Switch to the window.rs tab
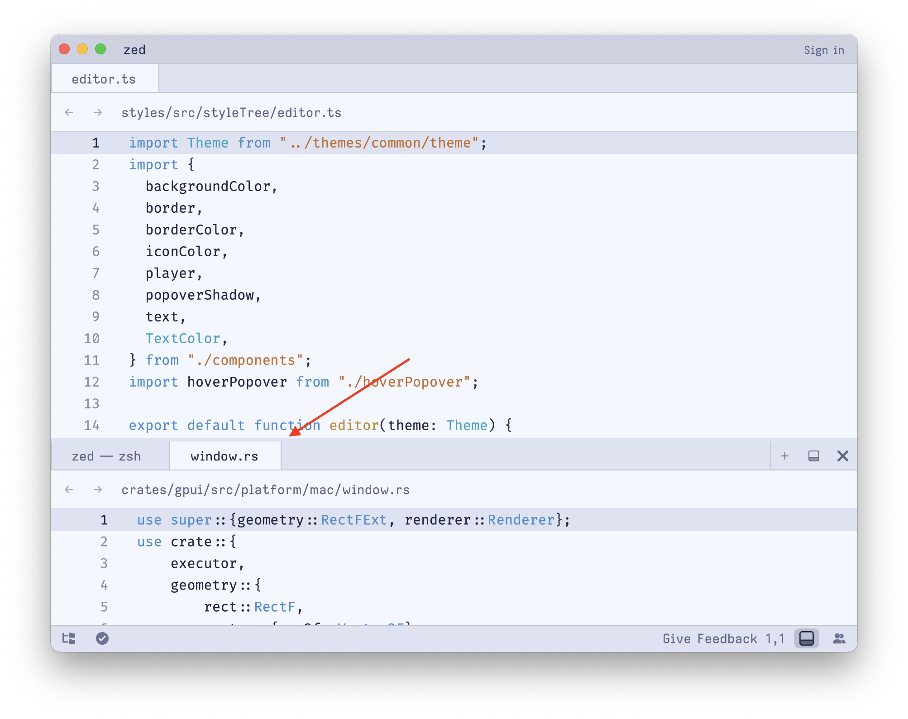 coord(225,456)
